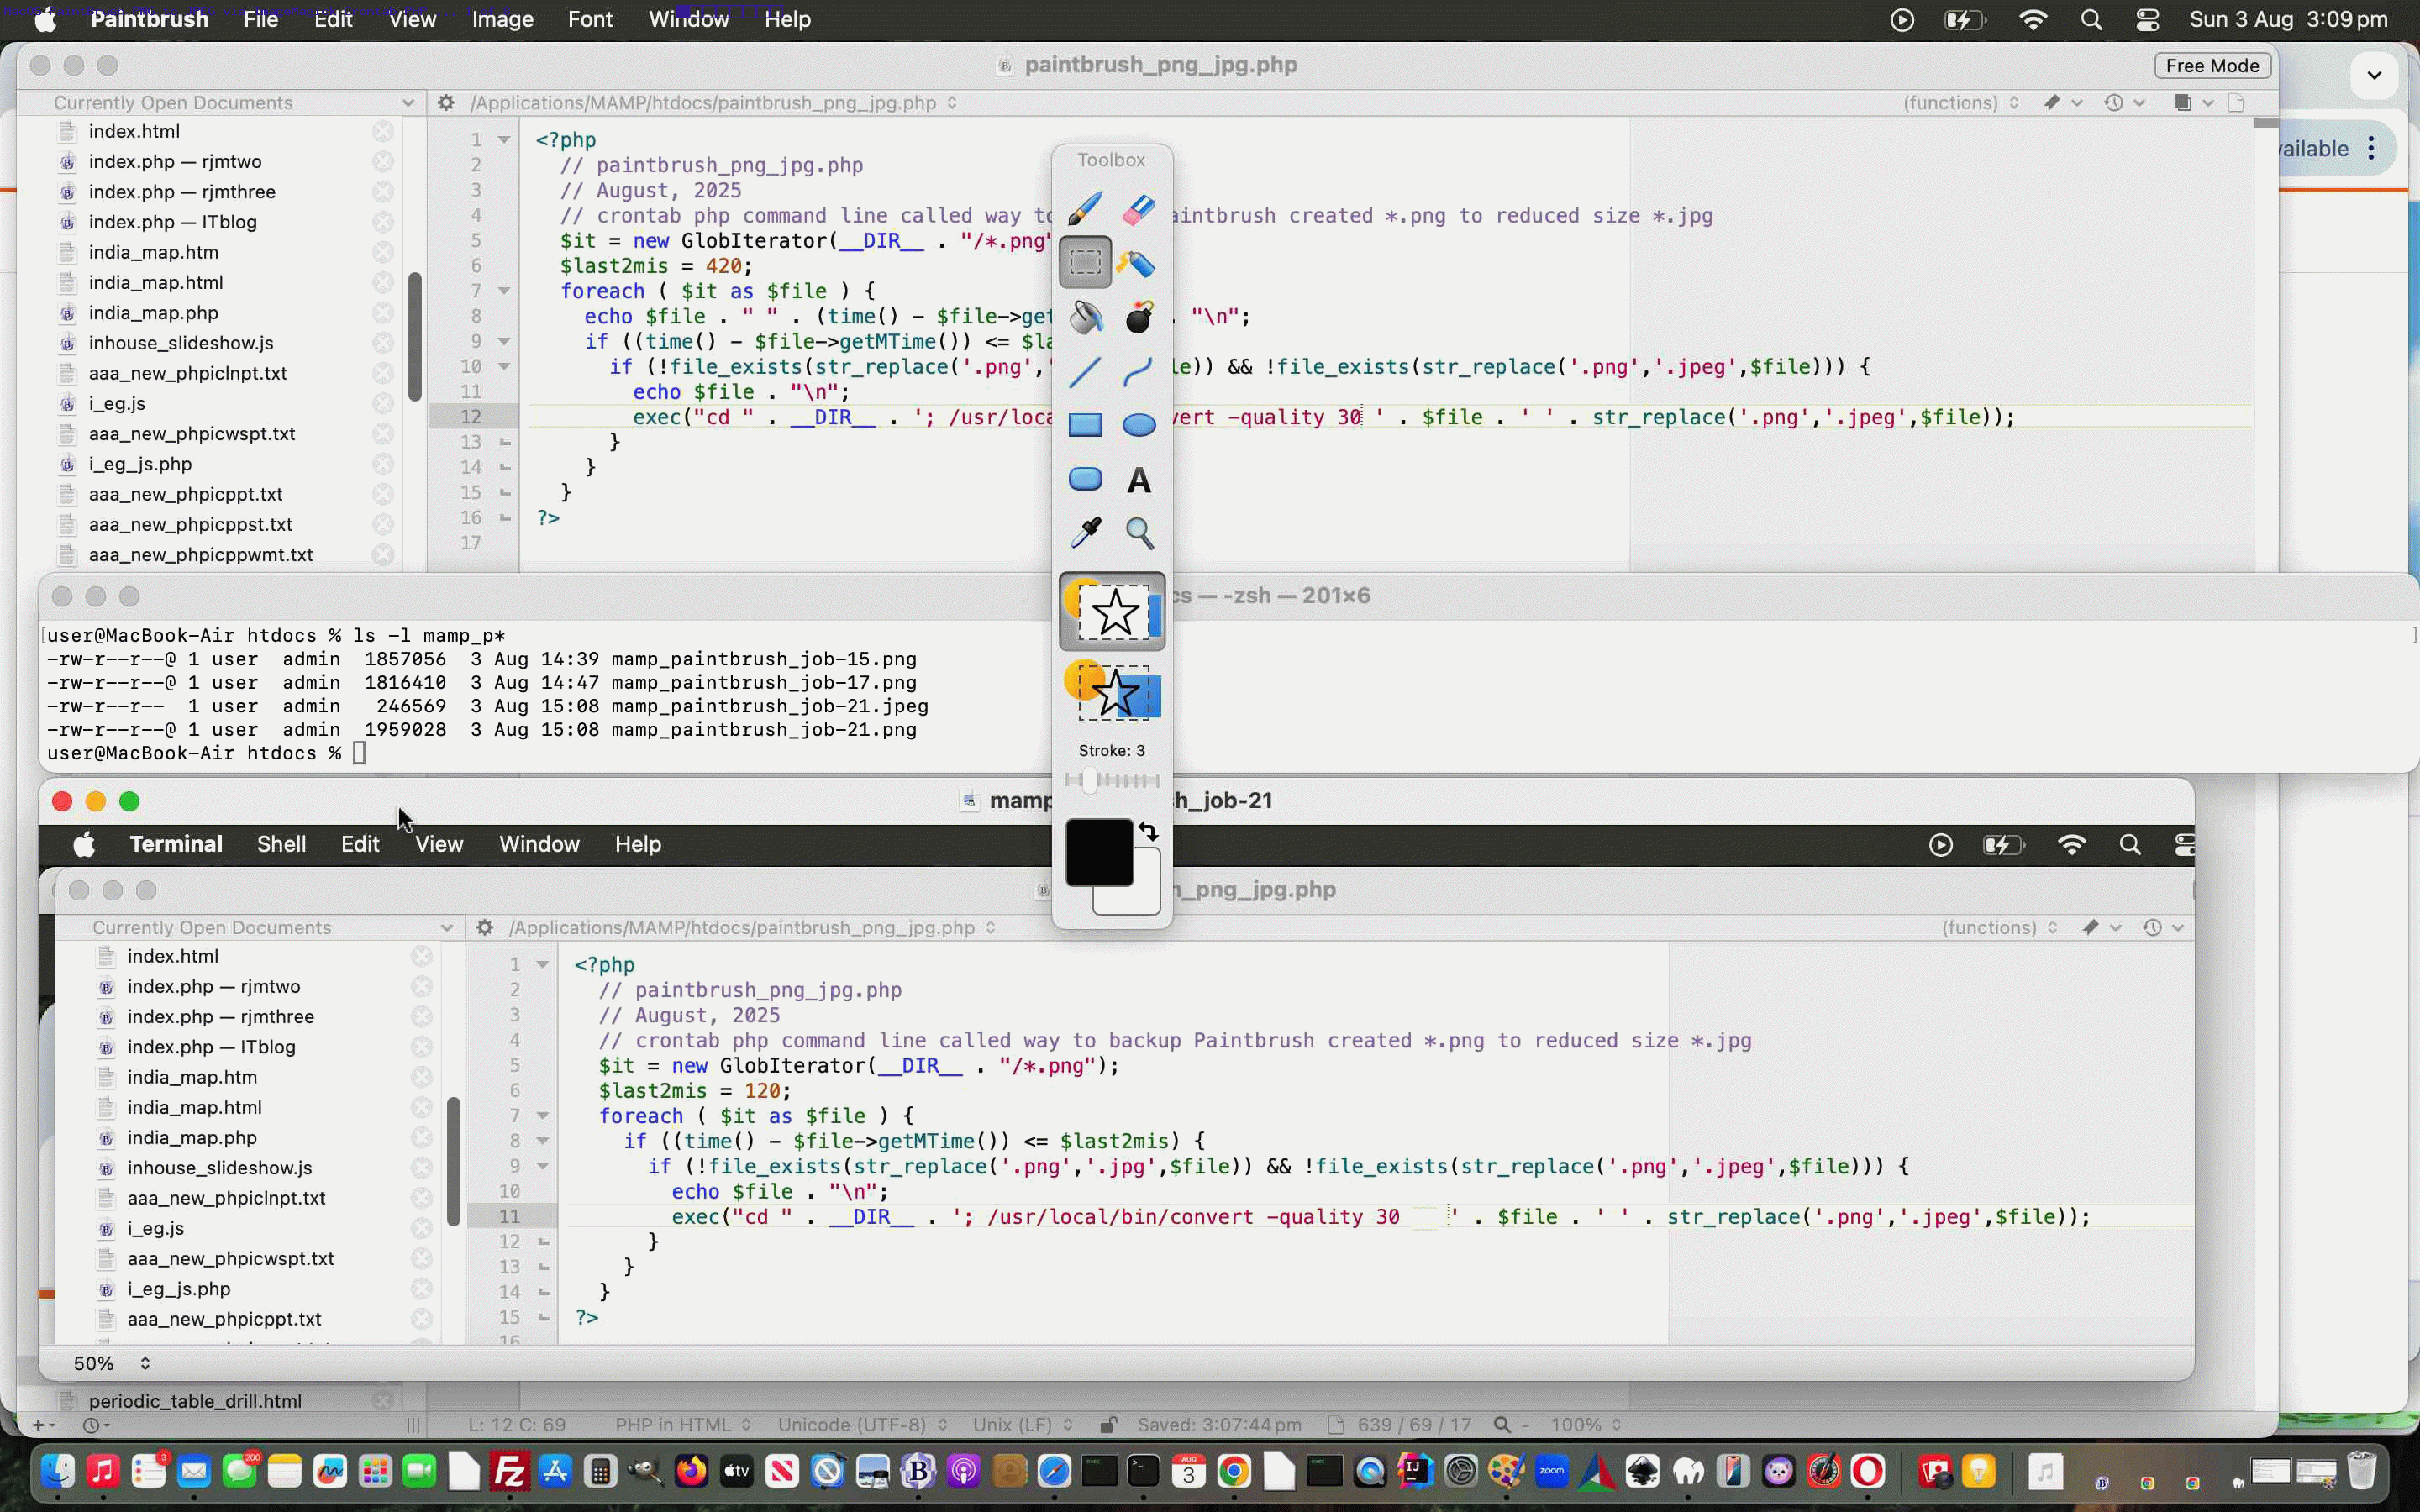Select inhouse_slideshow.js in the documents list
Image resolution: width=2420 pixels, height=1512 pixels.
tap(181, 343)
